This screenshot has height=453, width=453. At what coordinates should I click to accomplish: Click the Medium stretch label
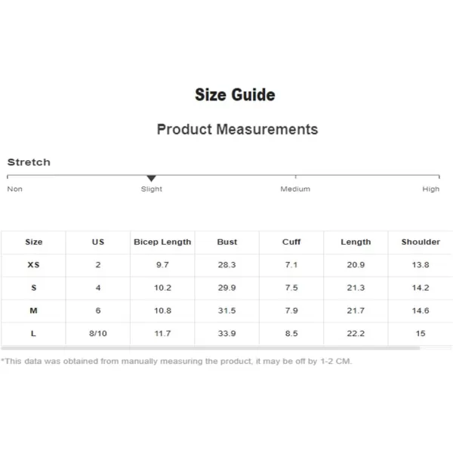295,189
